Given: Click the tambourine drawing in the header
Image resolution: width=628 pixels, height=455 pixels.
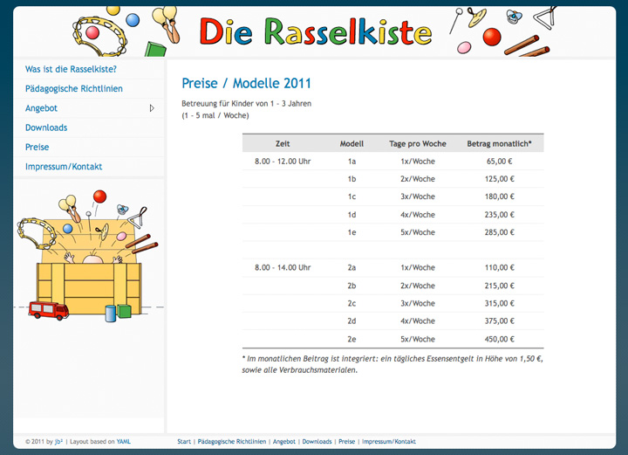Looking at the screenshot, I should pos(99,36).
